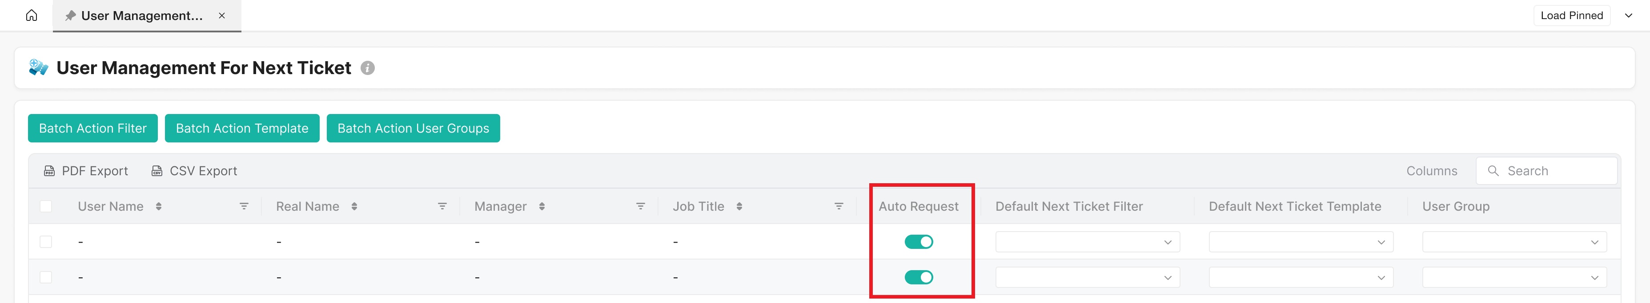Click the filter icon on the User Name column
The height and width of the screenshot is (303, 1650).
pyautogui.click(x=244, y=206)
